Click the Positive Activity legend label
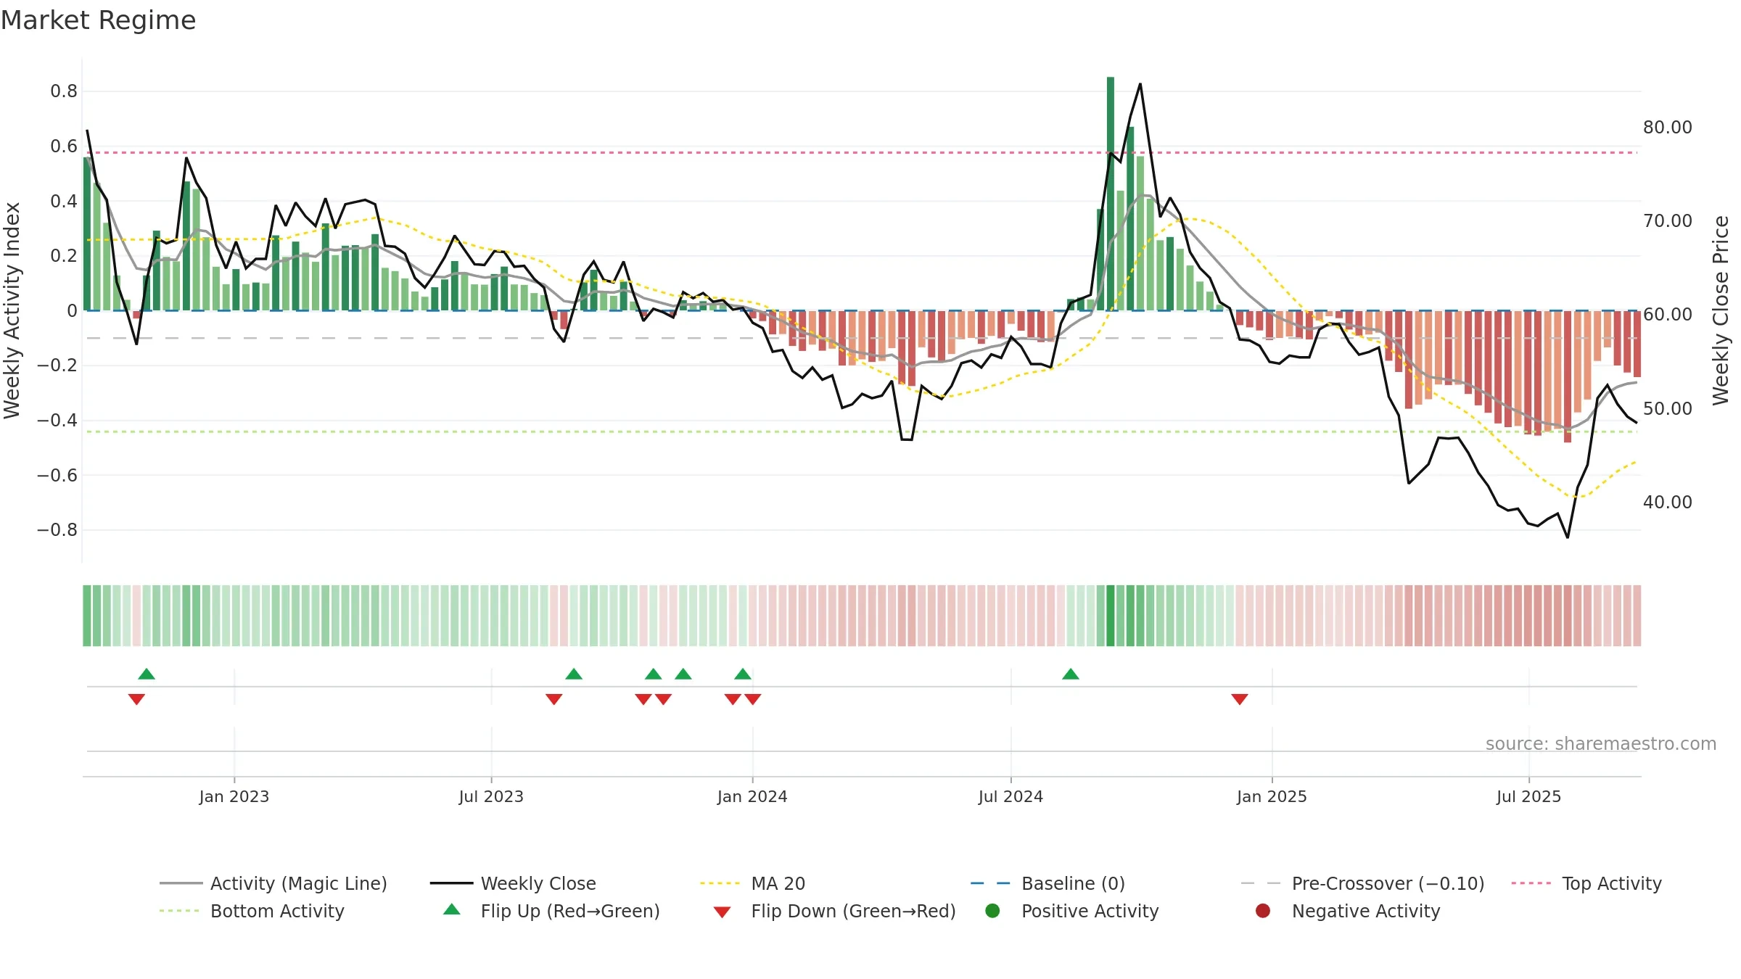The height and width of the screenshot is (979, 1741). point(1090,911)
